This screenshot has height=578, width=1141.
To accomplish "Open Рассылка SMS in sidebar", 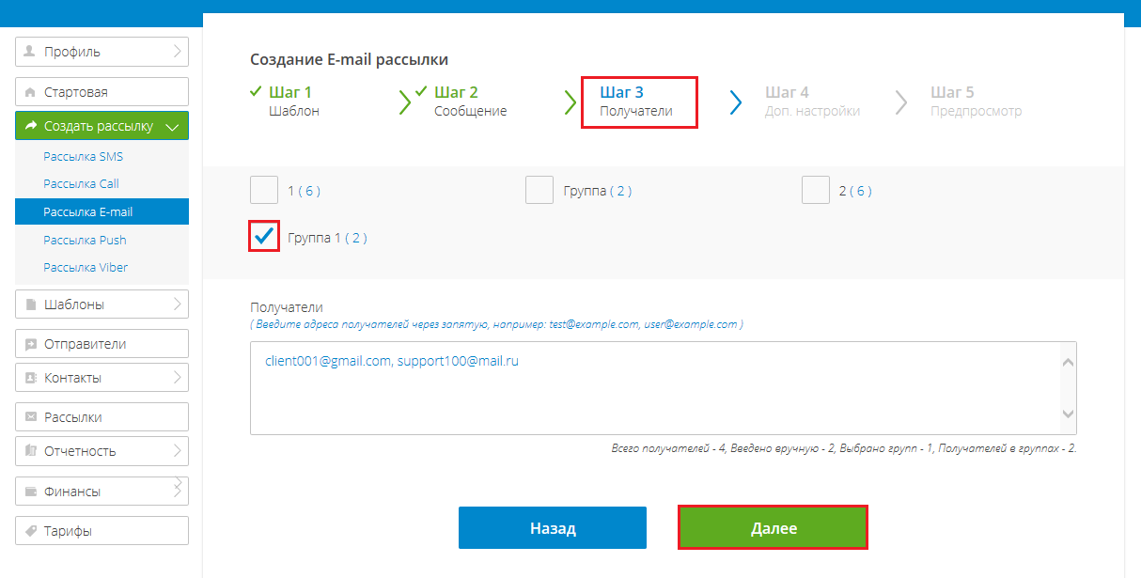I will [x=83, y=157].
